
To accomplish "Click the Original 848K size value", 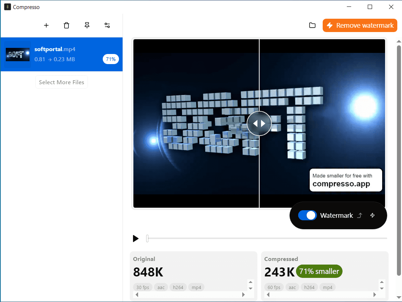I will 148,272.
